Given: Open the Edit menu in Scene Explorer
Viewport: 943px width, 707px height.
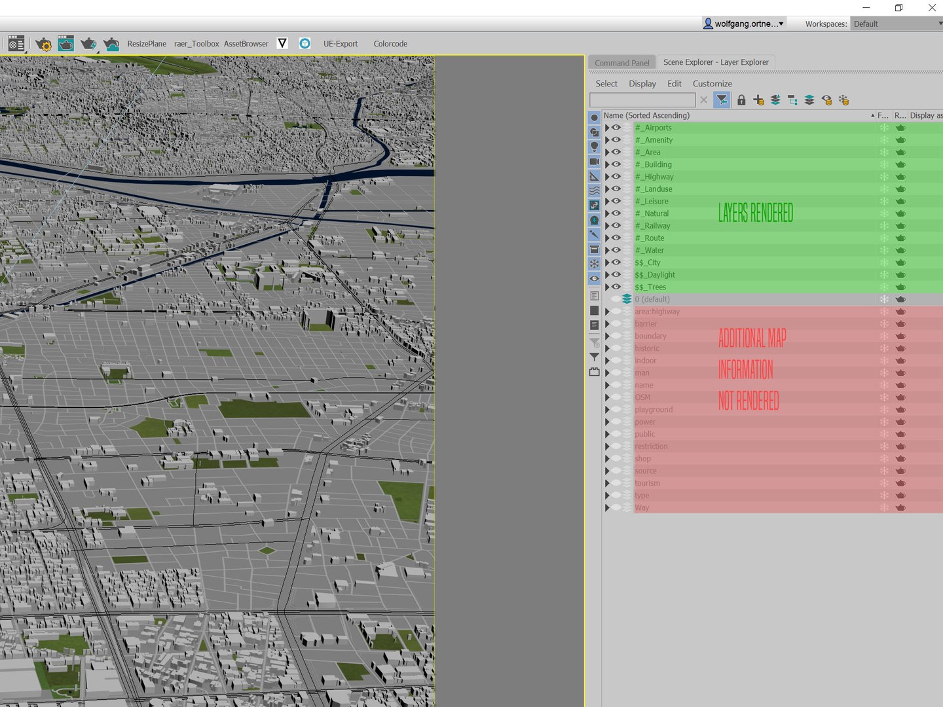Looking at the screenshot, I should [x=675, y=84].
